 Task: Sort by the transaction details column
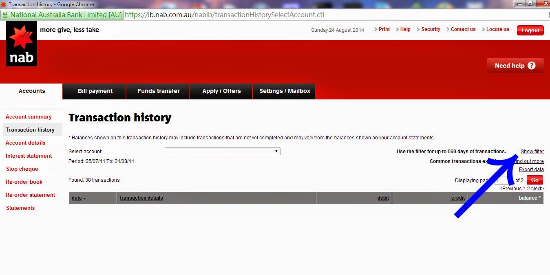pyautogui.click(x=141, y=198)
